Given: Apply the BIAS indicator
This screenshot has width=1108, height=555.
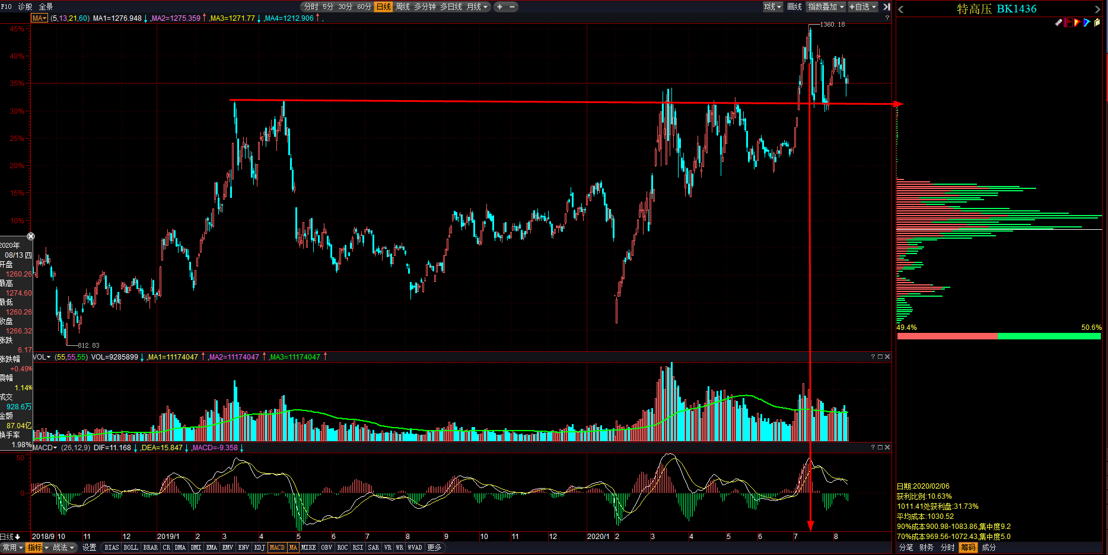Looking at the screenshot, I should (x=112, y=547).
